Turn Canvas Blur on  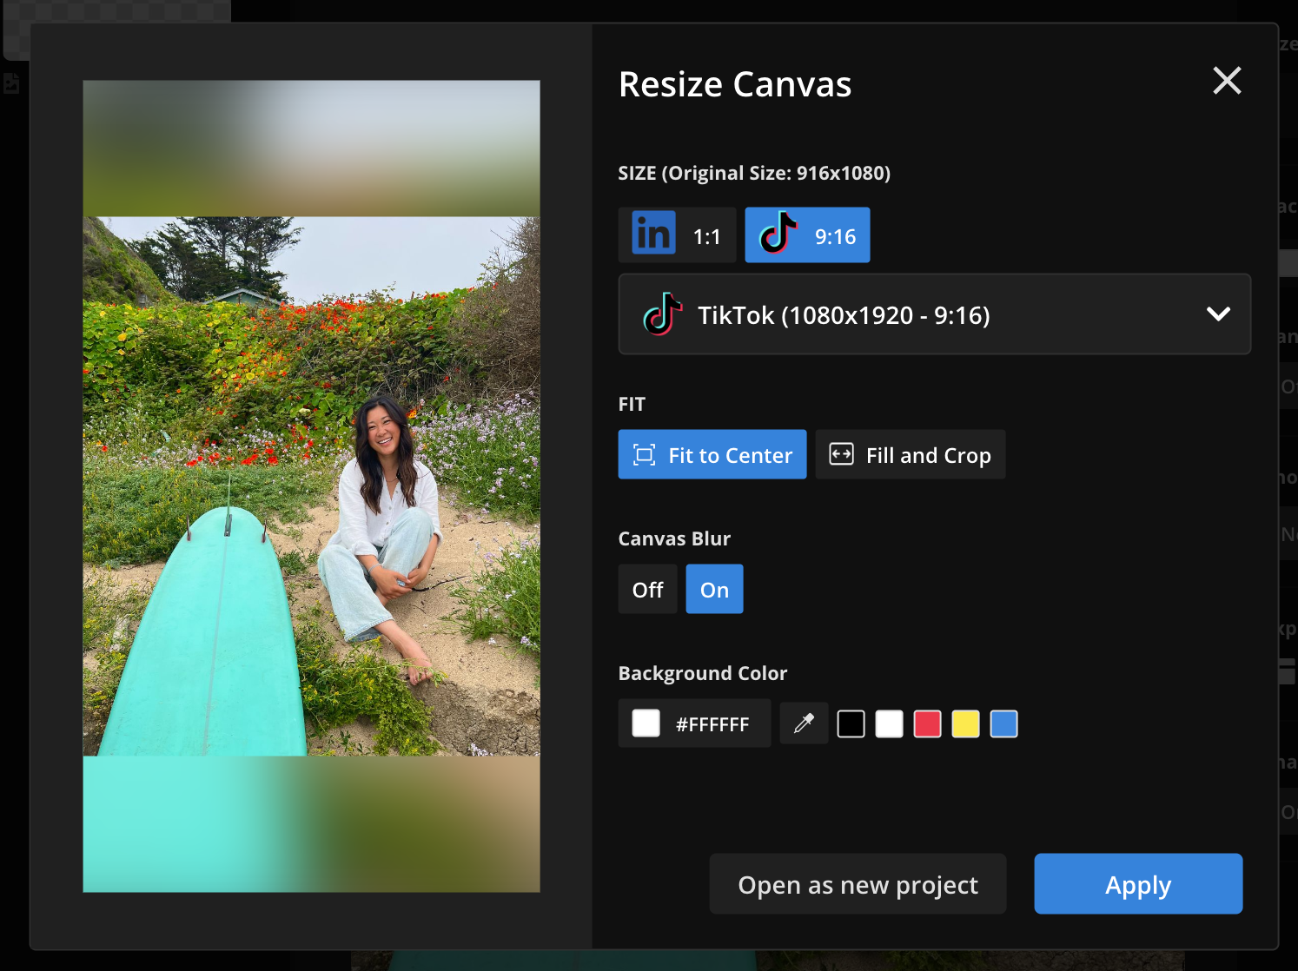click(714, 590)
